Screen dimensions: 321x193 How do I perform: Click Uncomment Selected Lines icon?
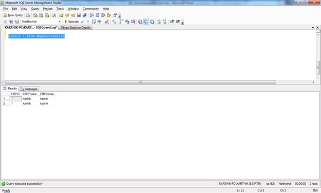click(x=165, y=22)
